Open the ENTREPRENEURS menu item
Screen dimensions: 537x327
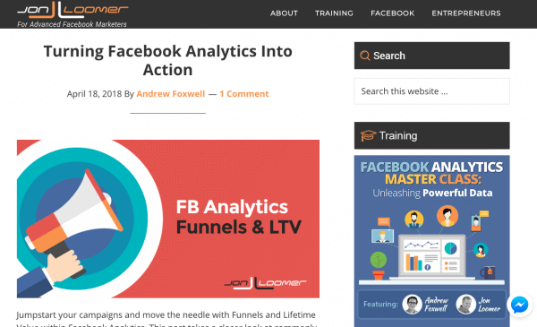(466, 13)
